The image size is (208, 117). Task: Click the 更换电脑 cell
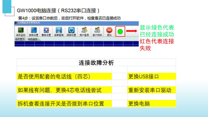[151, 103]
